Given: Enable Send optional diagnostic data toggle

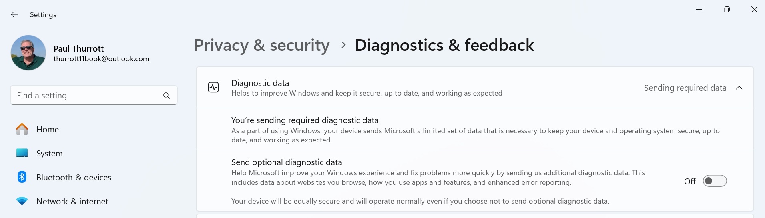Looking at the screenshot, I should point(715,181).
